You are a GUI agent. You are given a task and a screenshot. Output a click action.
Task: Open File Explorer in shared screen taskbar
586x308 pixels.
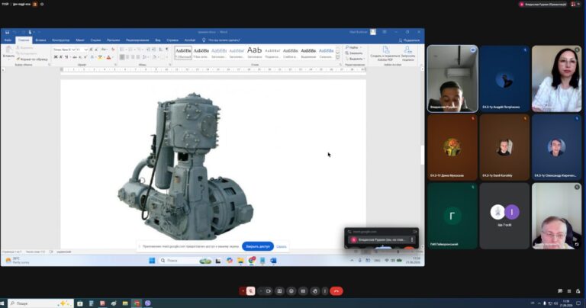point(240,261)
